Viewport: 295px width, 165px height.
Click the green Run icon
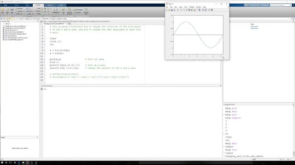coord(63,9)
